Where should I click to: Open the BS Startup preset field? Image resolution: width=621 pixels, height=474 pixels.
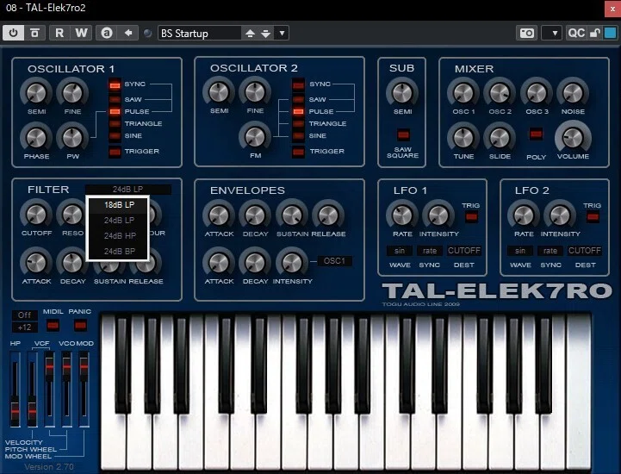coord(200,34)
